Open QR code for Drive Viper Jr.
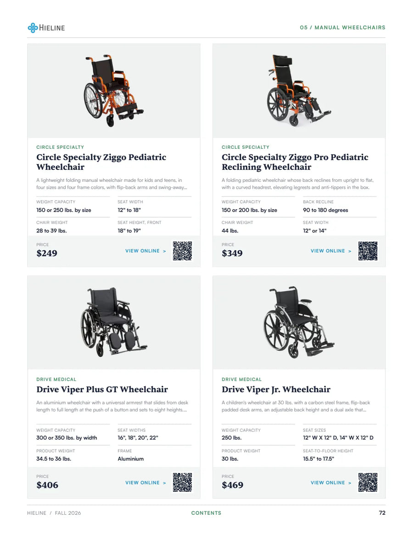Screen dimensions: 413x535 pyautogui.click(x=368, y=483)
